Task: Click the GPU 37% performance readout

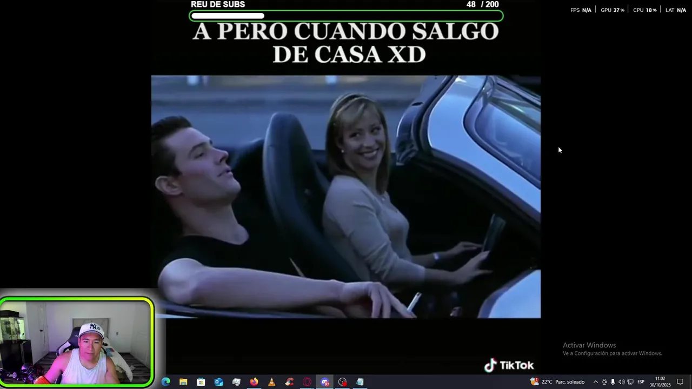Action: [613, 10]
